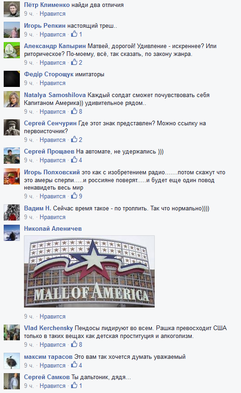Screen dimensions: 241x393
Task: Click the like-count icon under Александр Капырин's comment
Action: click(x=74, y=62)
